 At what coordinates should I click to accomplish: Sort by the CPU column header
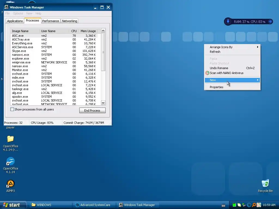pos(74,31)
